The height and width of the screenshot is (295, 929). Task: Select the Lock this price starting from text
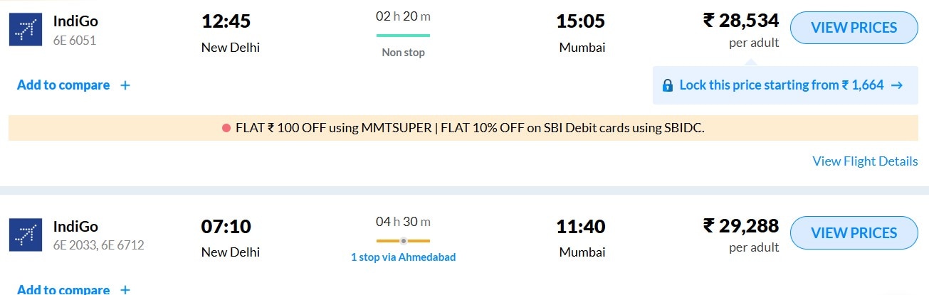pos(781,85)
